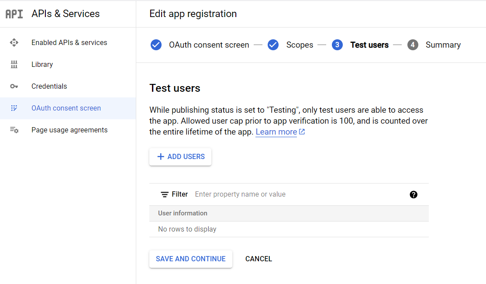Go to Credentials in sidebar
Screen dimensions: 486x284
point(49,86)
